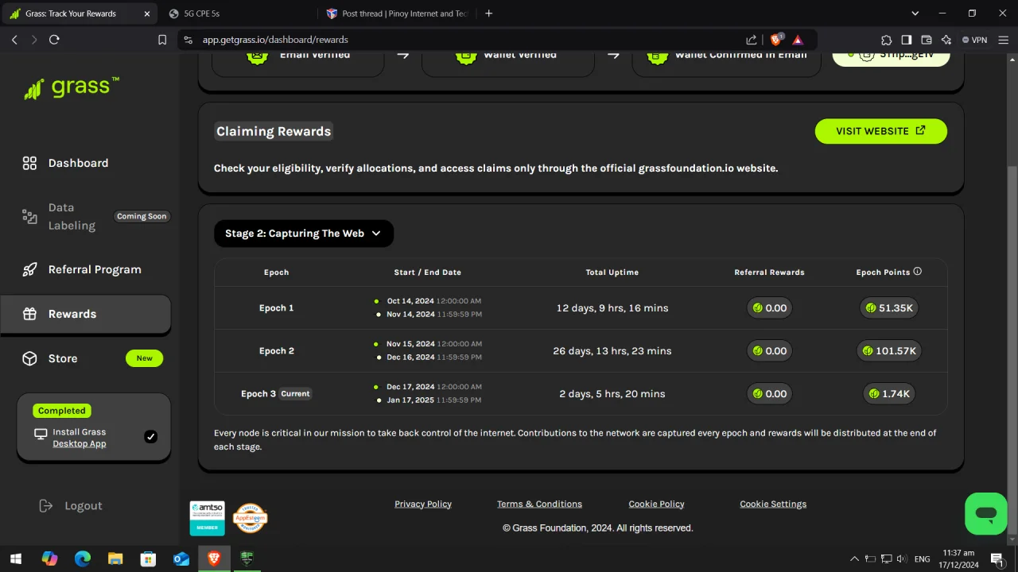Launch Copilot from the taskbar
Image resolution: width=1018 pixels, height=572 pixels.
click(49, 558)
